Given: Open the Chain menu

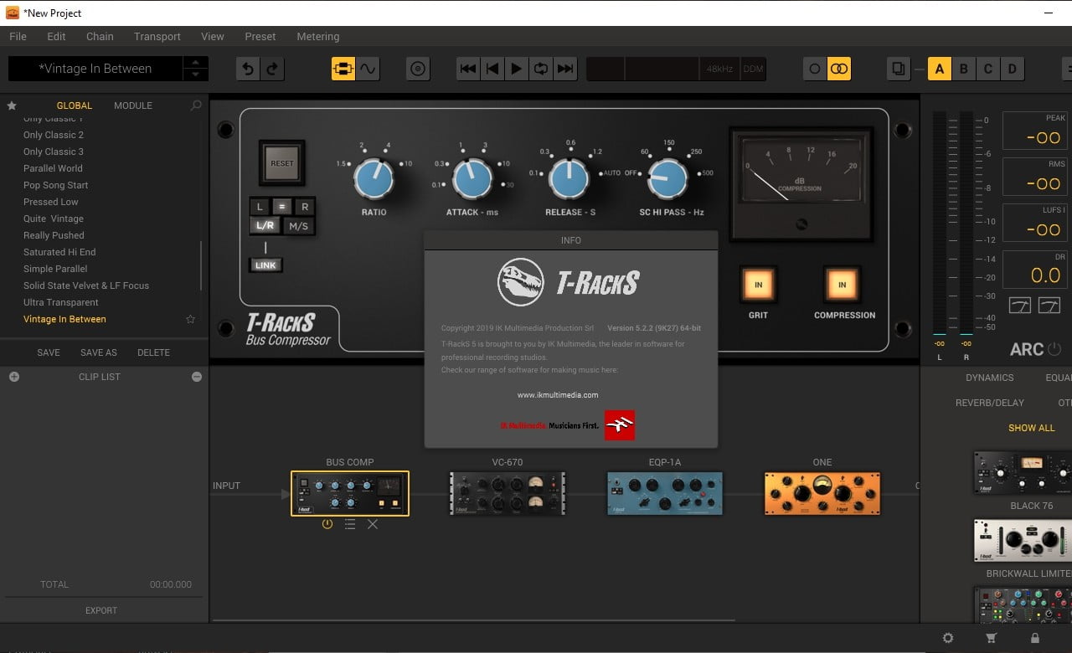Looking at the screenshot, I should pyautogui.click(x=100, y=36).
